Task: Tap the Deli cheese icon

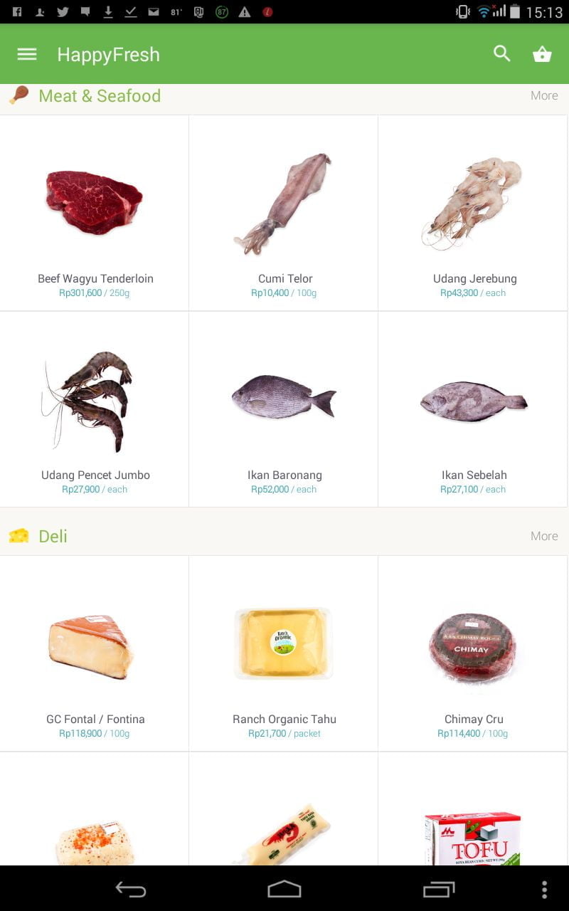Action: 19,536
